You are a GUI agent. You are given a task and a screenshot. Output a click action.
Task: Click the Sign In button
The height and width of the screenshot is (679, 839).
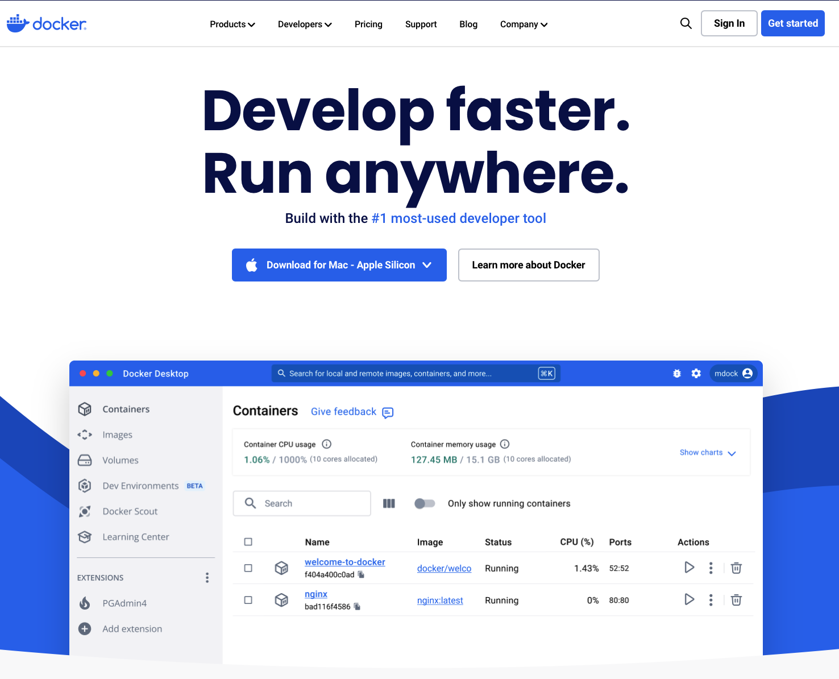click(x=729, y=23)
